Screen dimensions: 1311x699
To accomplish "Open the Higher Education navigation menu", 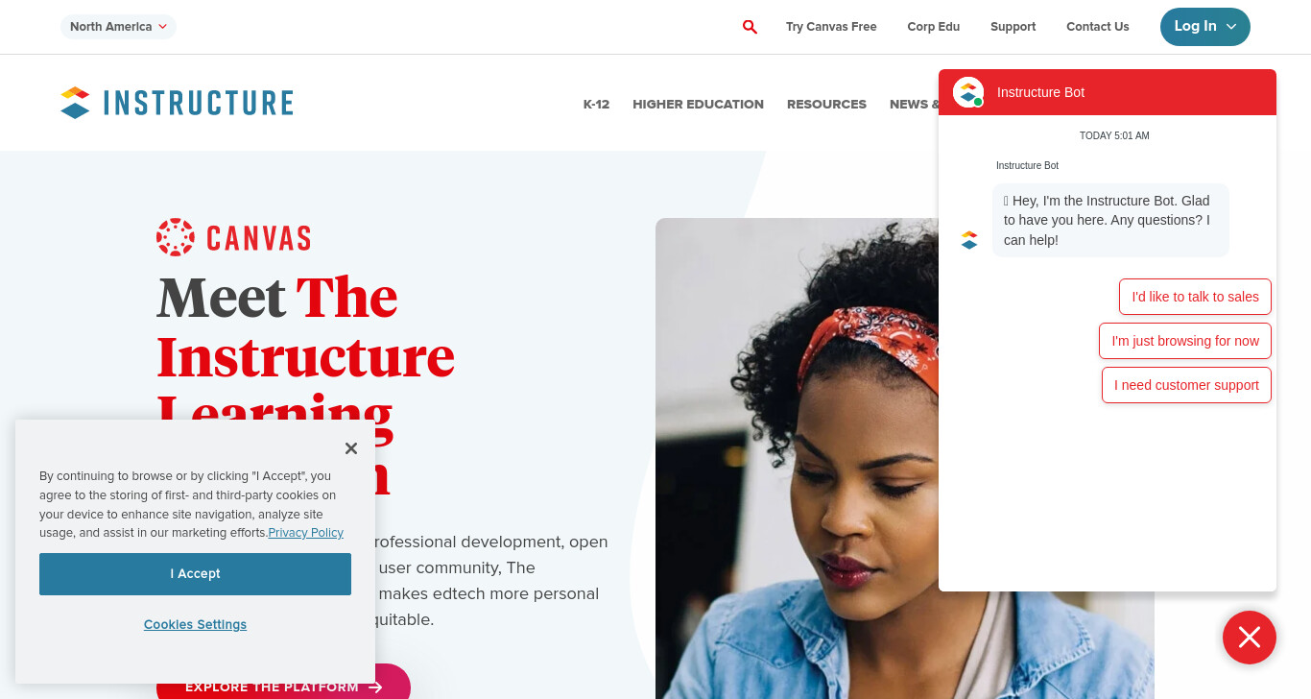I will coord(698,104).
